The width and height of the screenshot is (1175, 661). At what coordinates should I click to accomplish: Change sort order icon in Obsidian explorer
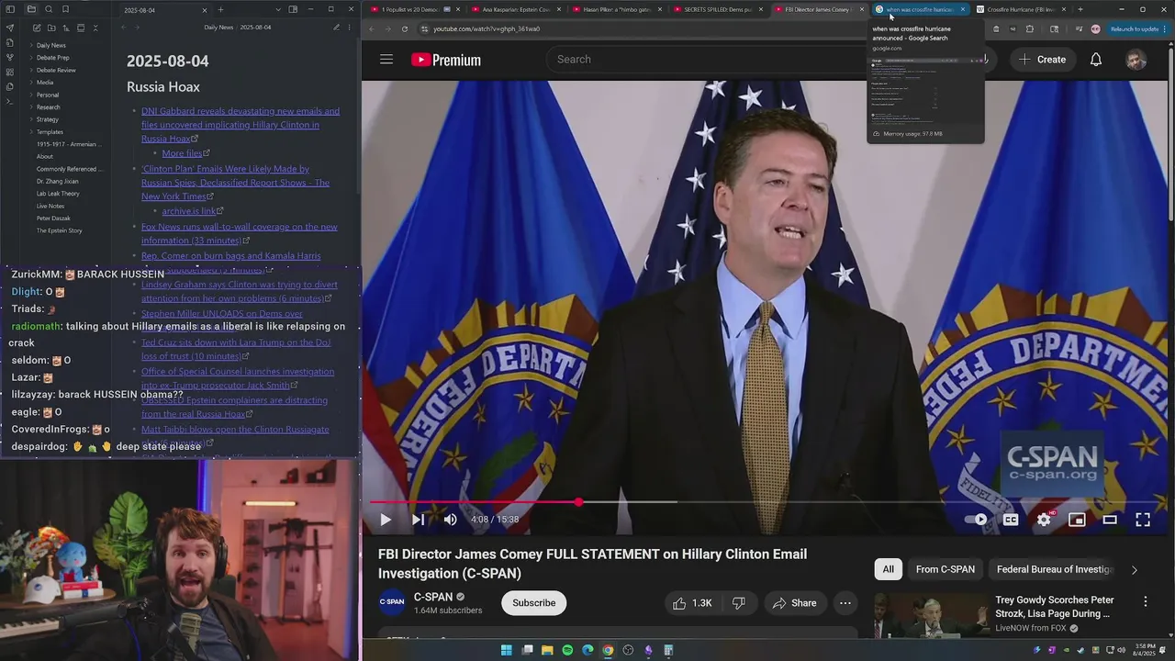[66, 28]
